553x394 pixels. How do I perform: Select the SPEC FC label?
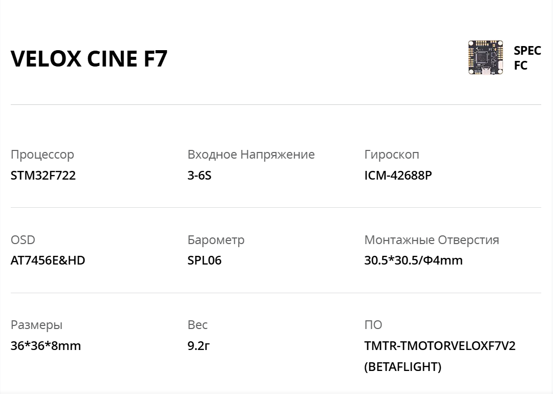pos(527,58)
